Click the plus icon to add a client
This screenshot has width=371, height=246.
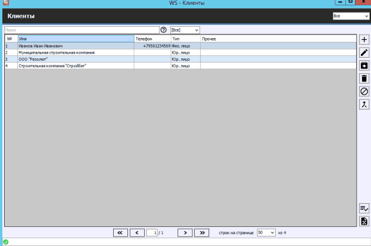point(364,39)
